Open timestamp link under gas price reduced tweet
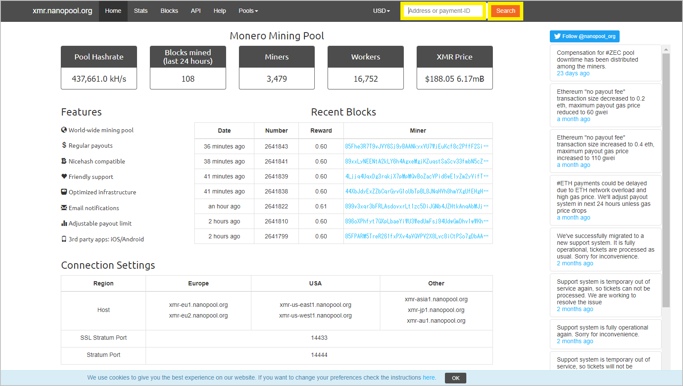The image size is (683, 386). point(573,119)
